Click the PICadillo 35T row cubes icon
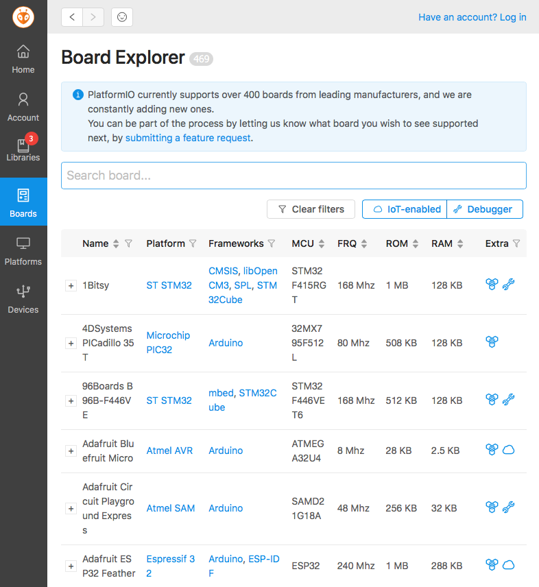Image resolution: width=539 pixels, height=587 pixels. click(492, 342)
